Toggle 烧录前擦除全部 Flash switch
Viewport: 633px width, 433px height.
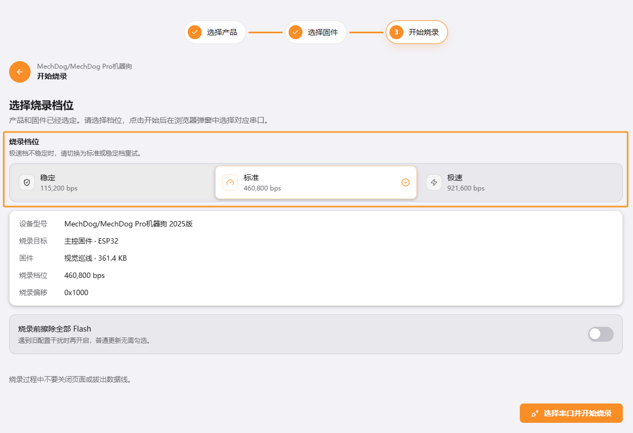[x=601, y=334]
